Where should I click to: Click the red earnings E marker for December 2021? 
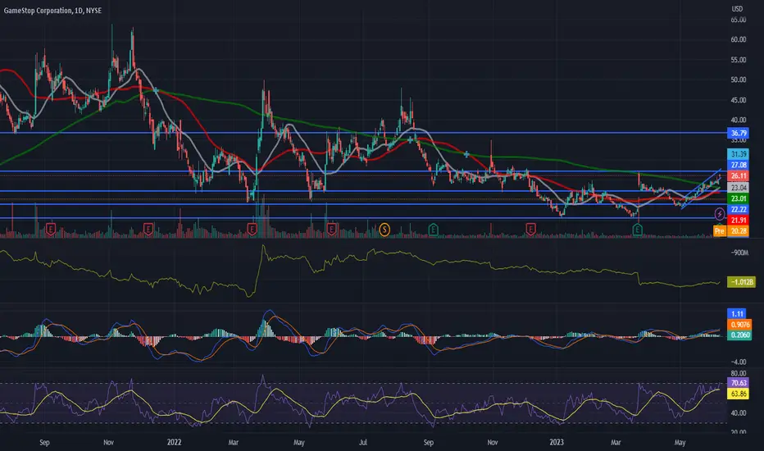pyautogui.click(x=148, y=229)
